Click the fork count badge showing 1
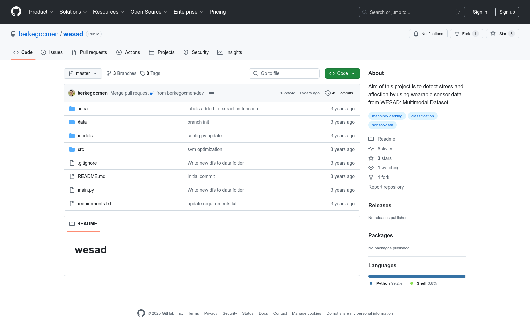The height and width of the screenshot is (331, 530). point(475,34)
